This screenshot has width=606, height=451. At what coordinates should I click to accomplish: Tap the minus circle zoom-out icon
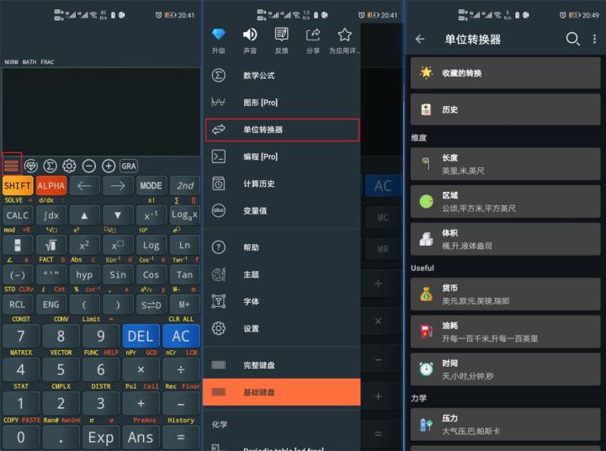(89, 166)
